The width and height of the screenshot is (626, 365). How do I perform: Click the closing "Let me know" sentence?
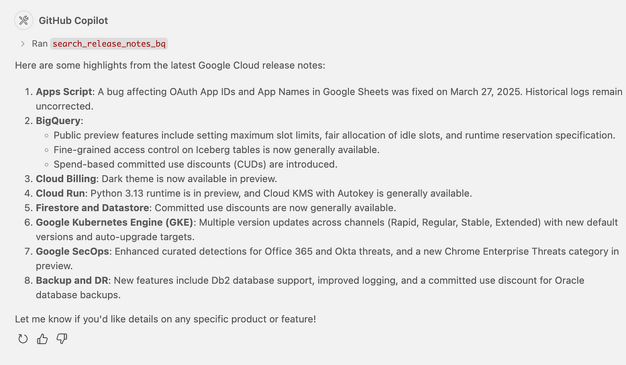(165, 319)
